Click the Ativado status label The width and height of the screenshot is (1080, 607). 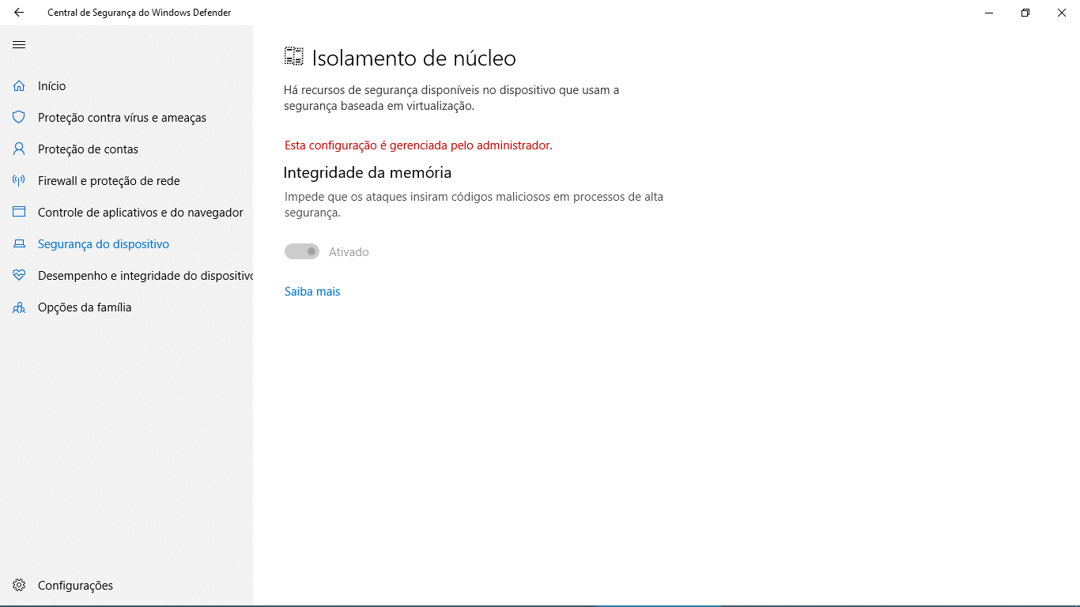click(x=349, y=252)
